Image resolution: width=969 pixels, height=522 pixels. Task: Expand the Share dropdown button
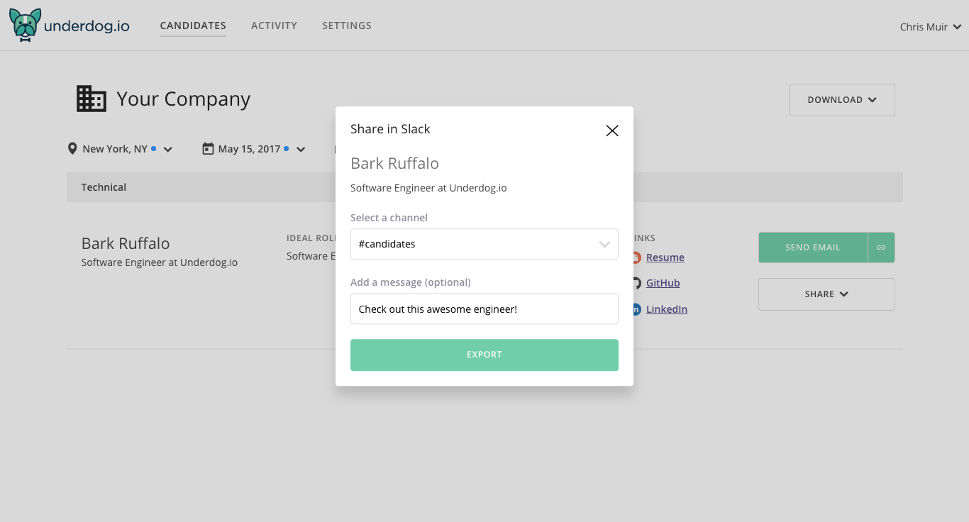(826, 294)
